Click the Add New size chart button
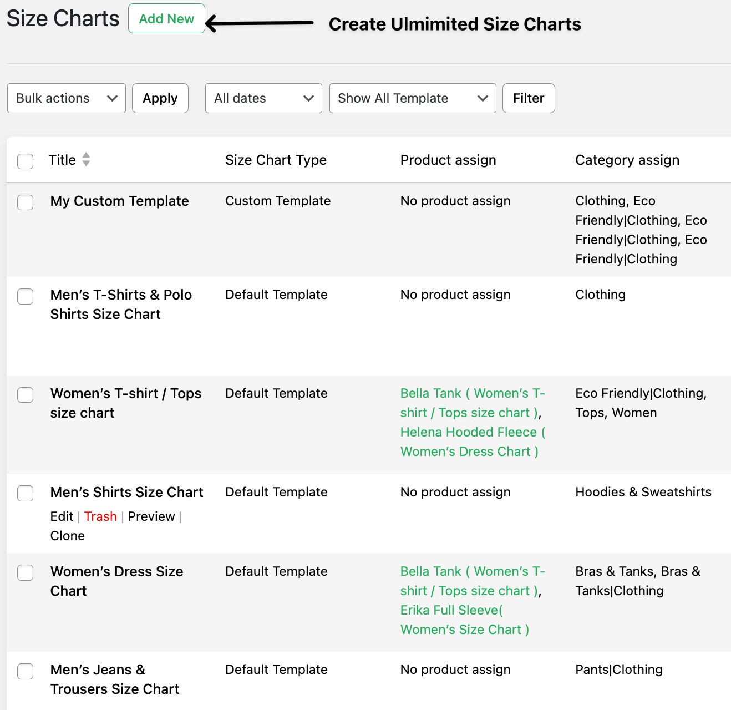Screen dimensions: 731x710 click(x=166, y=18)
